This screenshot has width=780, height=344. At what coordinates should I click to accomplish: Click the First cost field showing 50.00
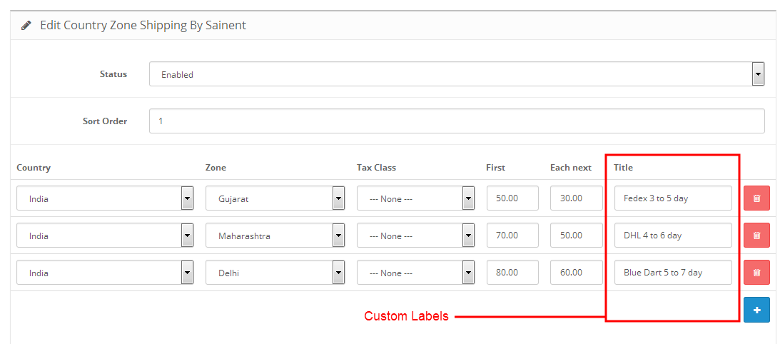[x=512, y=198]
